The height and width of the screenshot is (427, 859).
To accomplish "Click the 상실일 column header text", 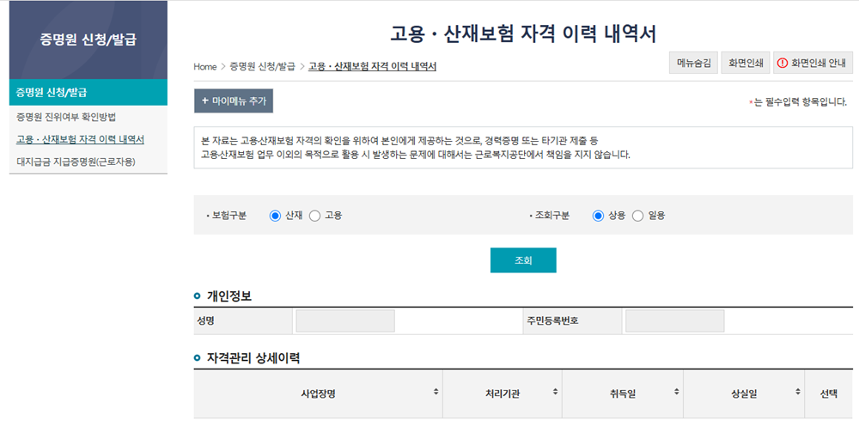I will pos(743,393).
